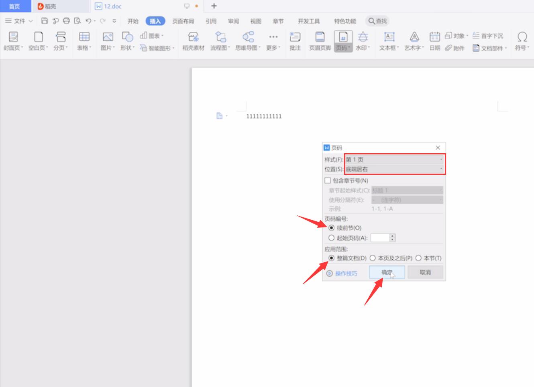Screen dimensions: 534x387
Task: Open the Style (样式) dropdown showing 第 1 页
Action: point(394,159)
